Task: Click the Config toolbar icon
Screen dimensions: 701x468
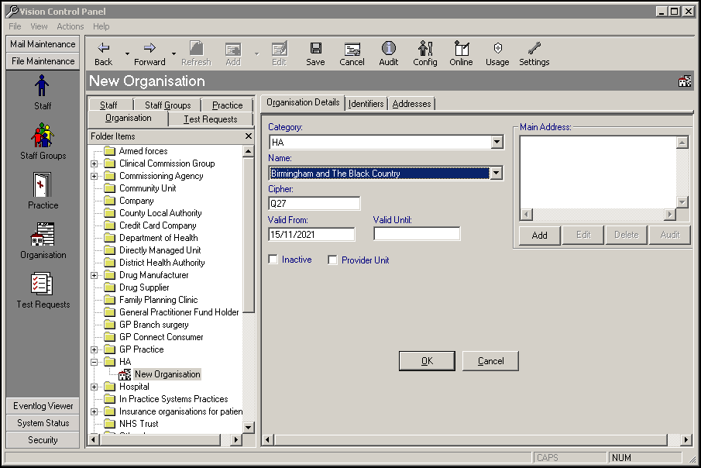Action: pos(424,49)
